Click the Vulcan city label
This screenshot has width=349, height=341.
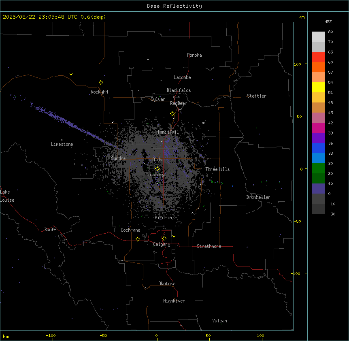click(220, 321)
